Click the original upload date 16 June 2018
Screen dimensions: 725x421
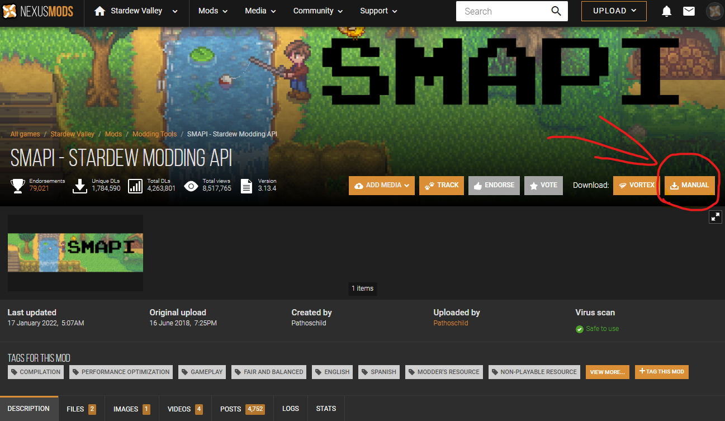click(183, 323)
